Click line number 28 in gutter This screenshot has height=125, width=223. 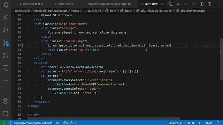pos(19,71)
